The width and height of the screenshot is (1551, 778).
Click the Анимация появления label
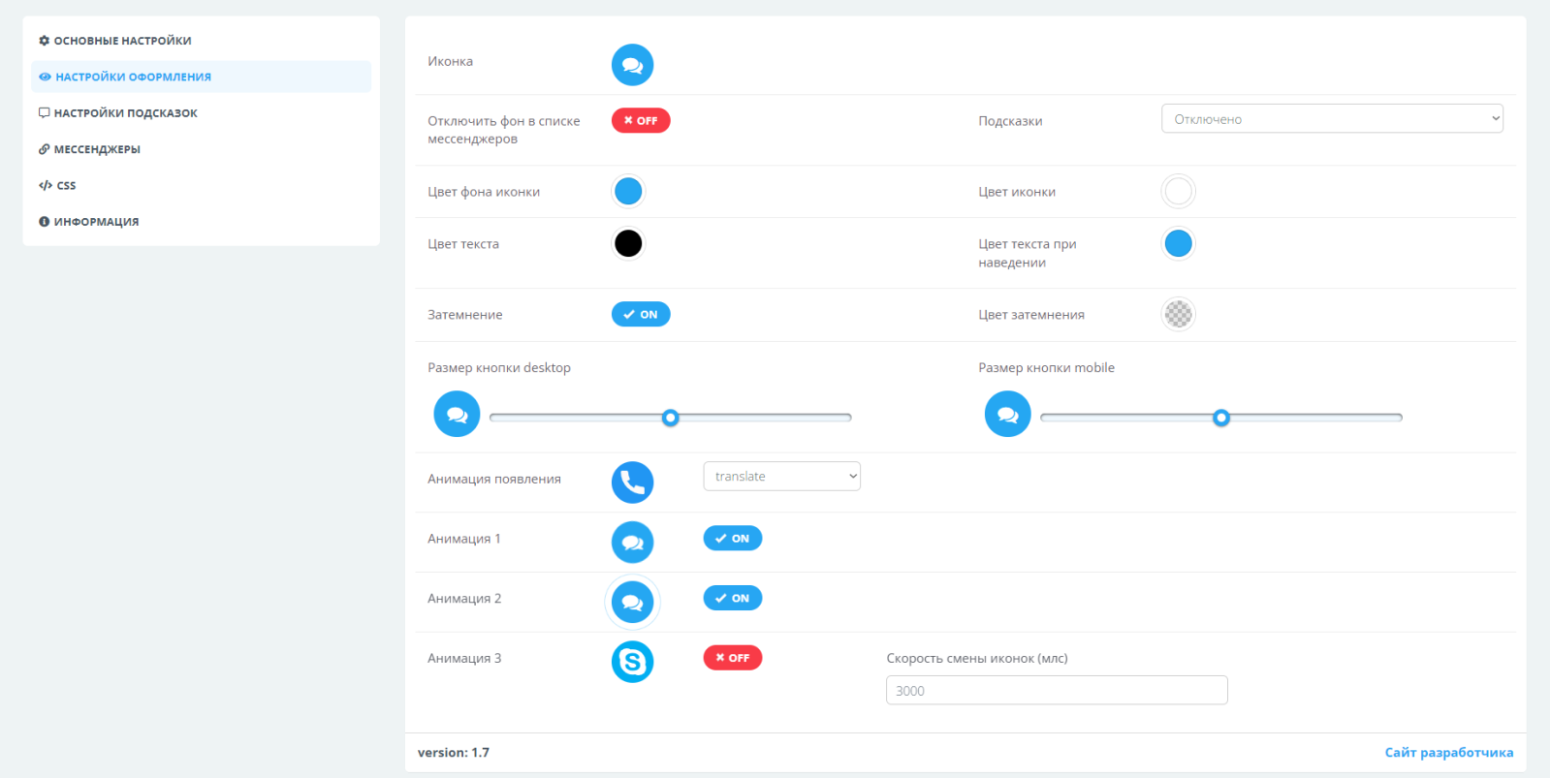pyautogui.click(x=494, y=479)
